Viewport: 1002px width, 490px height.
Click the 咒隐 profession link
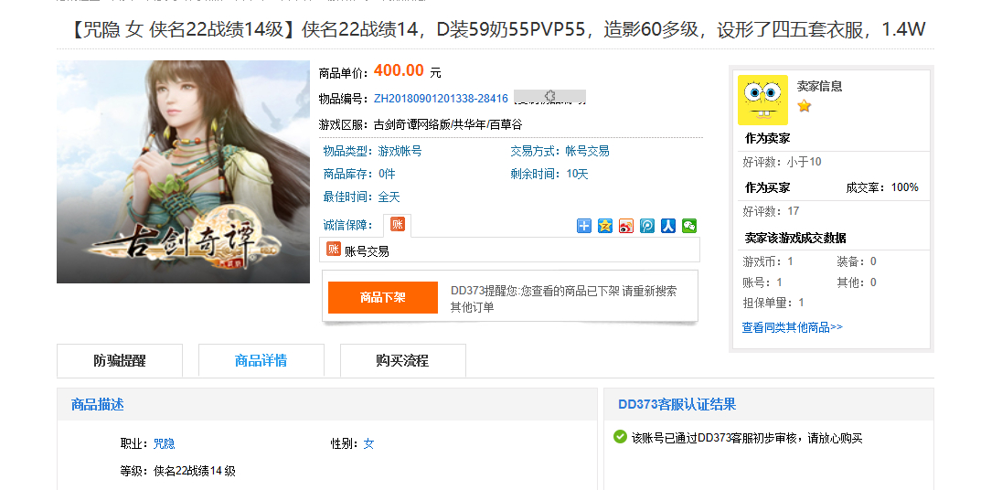pyautogui.click(x=165, y=443)
